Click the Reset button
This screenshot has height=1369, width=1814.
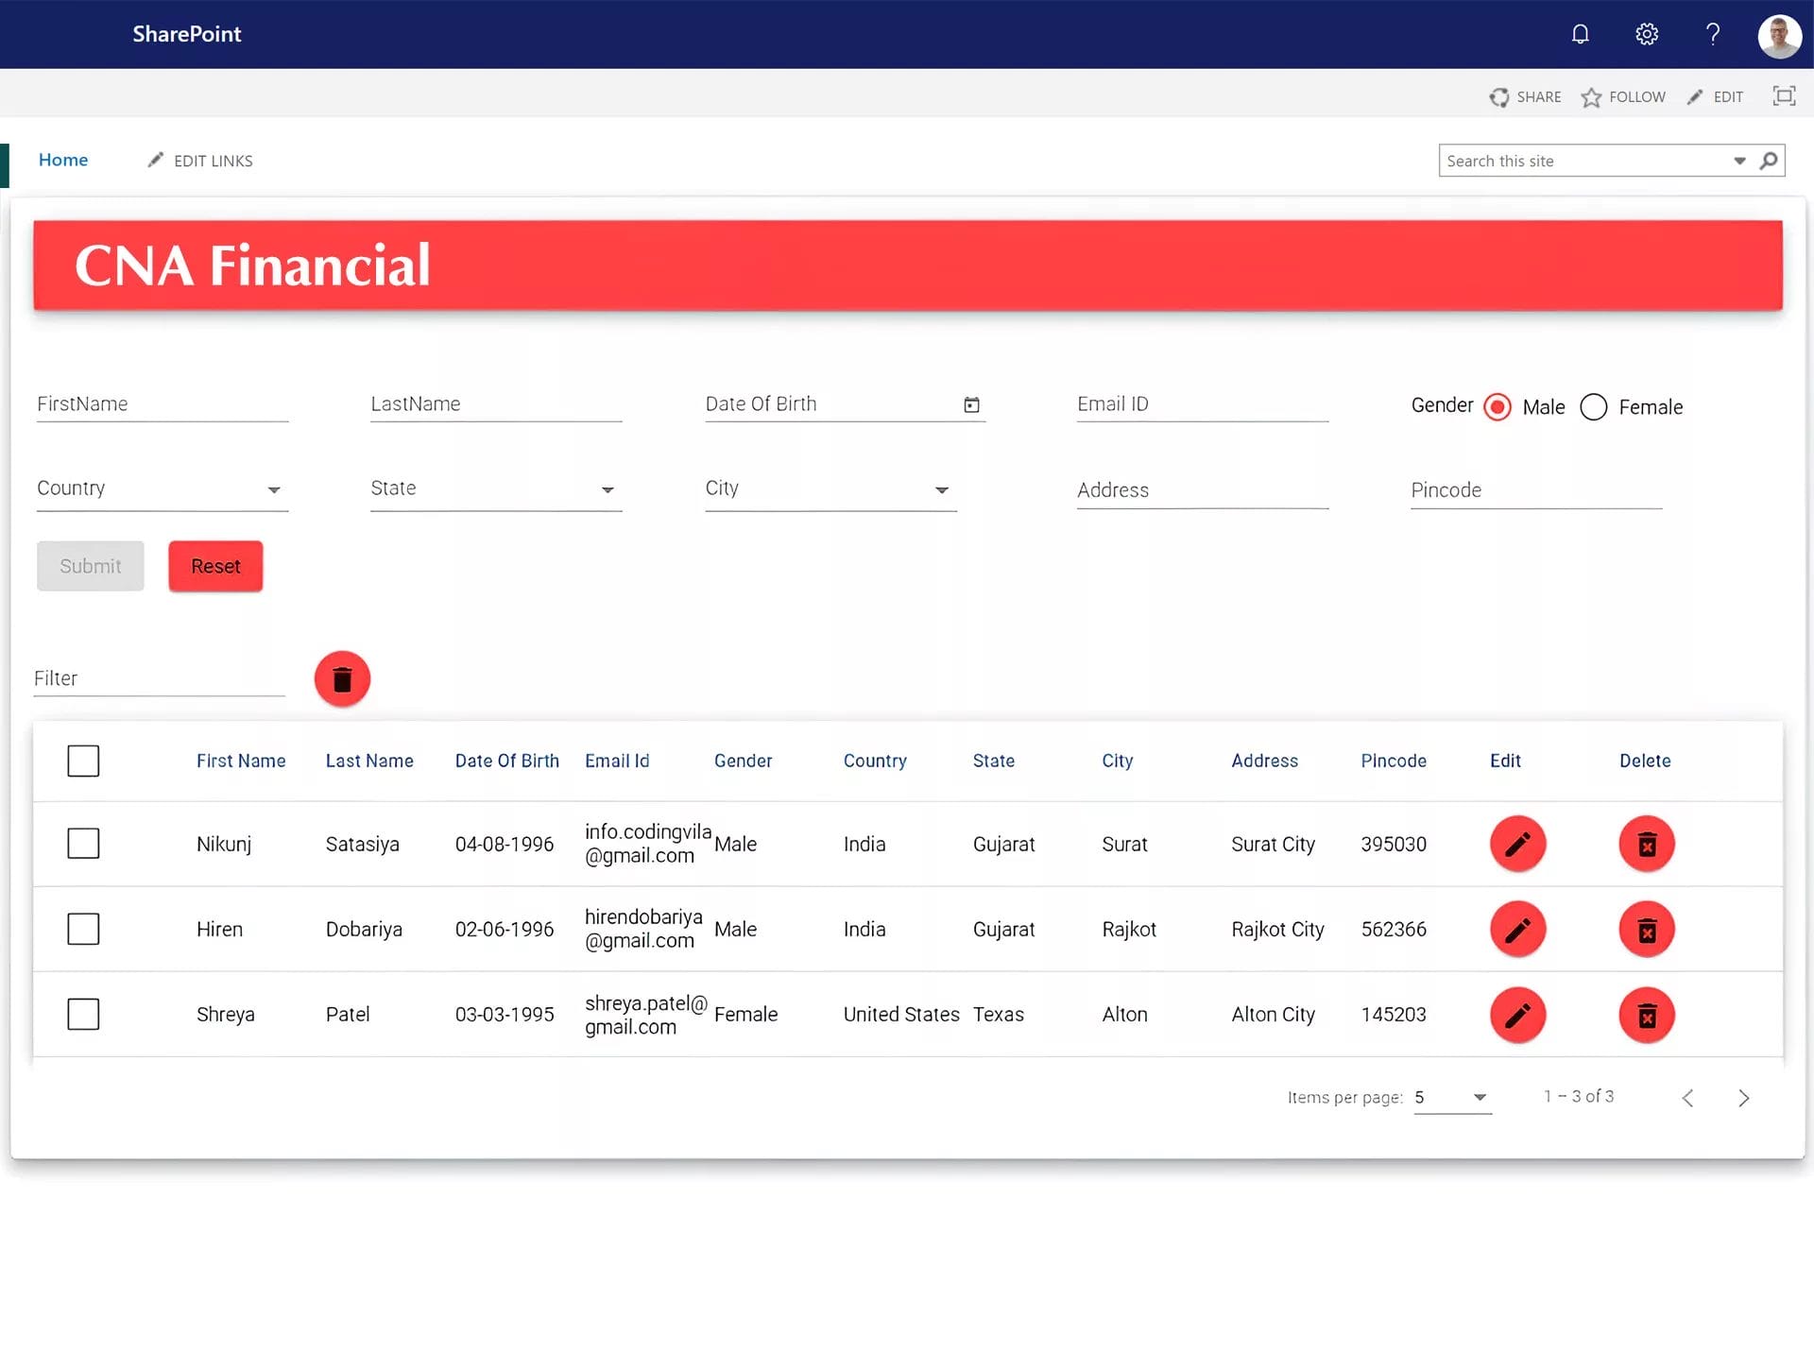coord(215,566)
